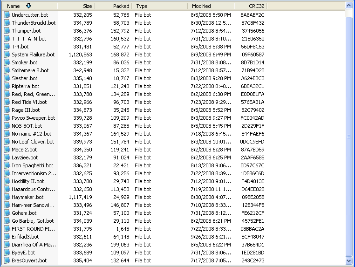
Task: Click the Haymaker.bot file icon
Action: coord(7,197)
